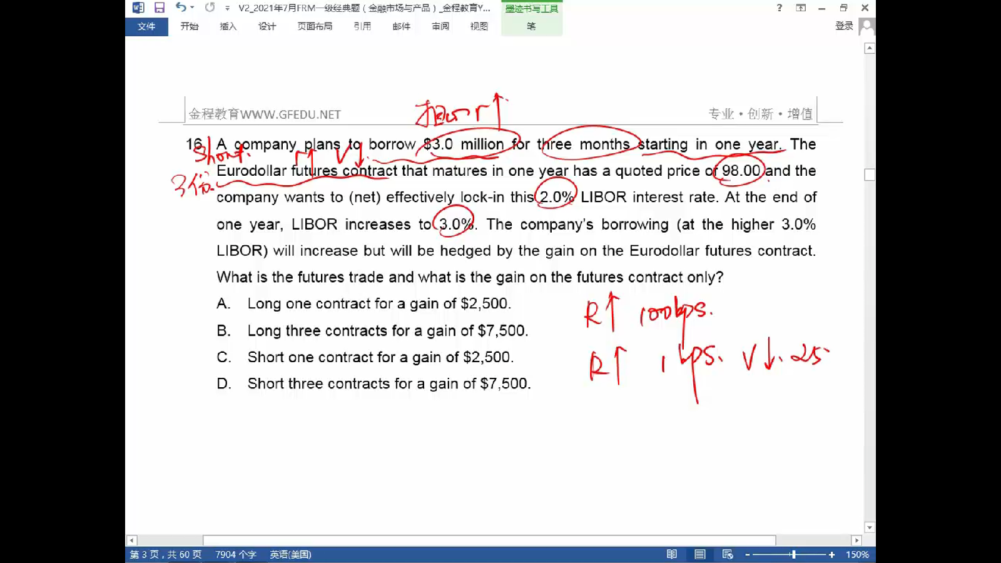Click the words 'Eurodollar futures contract that matures'
Image resolution: width=1001 pixels, height=563 pixels.
(352, 171)
